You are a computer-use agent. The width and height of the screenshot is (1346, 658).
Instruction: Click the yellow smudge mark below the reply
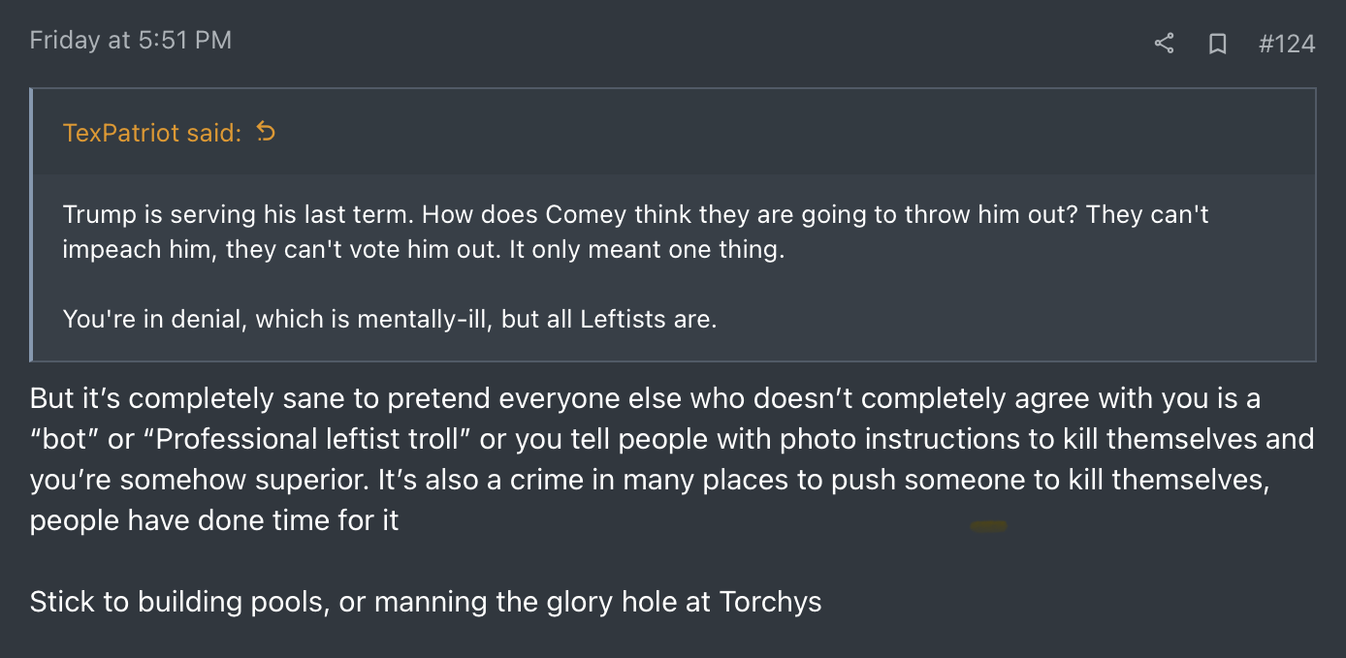989,526
